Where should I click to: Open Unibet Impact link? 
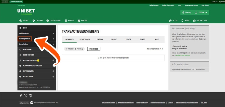coord(154,5)
